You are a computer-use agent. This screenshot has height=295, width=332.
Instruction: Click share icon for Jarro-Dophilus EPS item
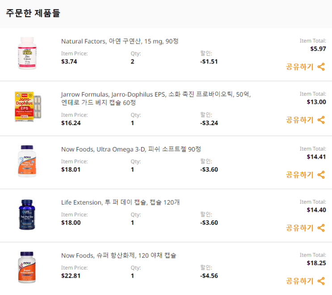(321, 120)
